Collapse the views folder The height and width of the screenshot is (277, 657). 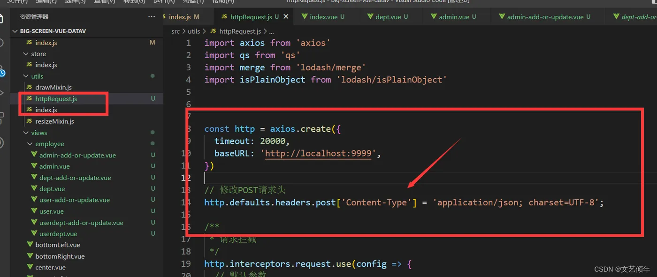[26, 133]
